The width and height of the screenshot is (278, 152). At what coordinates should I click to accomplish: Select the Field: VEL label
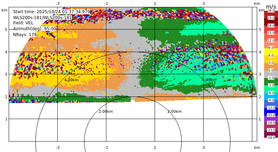tap(23, 23)
